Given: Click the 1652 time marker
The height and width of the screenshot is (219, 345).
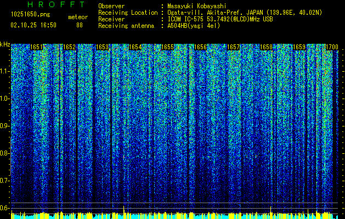Looking at the screenshot, I should point(69,47).
